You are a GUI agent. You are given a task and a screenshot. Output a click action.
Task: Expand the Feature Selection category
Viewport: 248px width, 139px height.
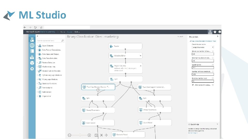coord(37,63)
